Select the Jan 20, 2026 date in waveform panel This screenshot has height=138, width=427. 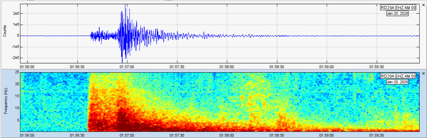(397, 14)
